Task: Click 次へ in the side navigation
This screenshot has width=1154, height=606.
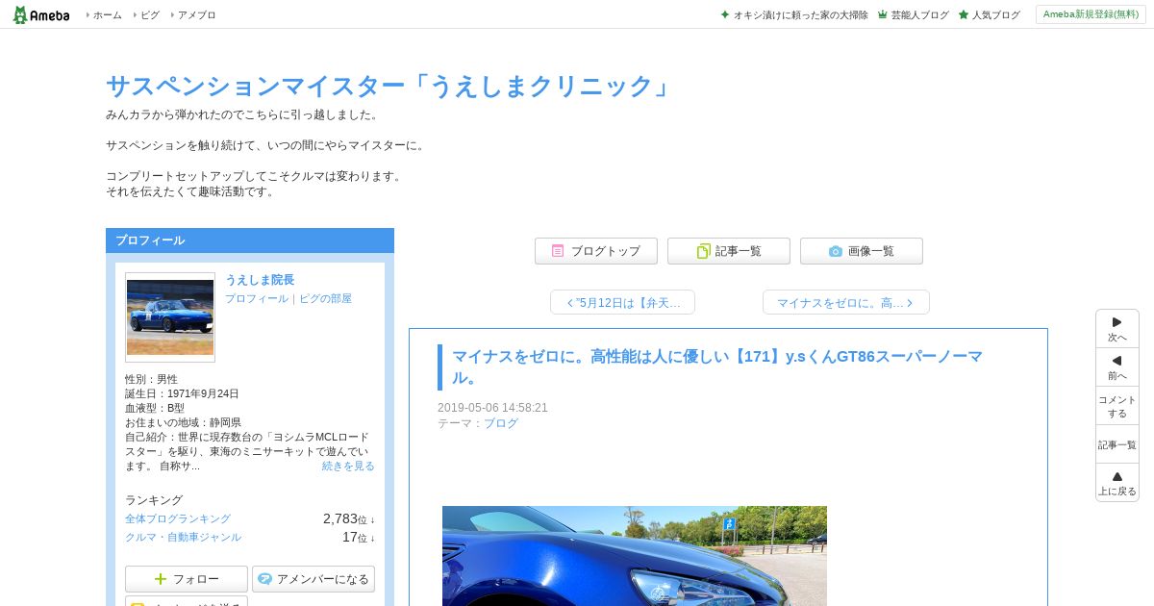Action: [x=1117, y=329]
